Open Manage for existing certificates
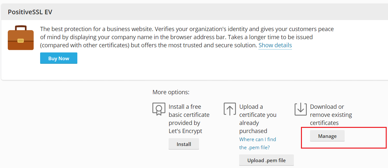 coord(327,136)
